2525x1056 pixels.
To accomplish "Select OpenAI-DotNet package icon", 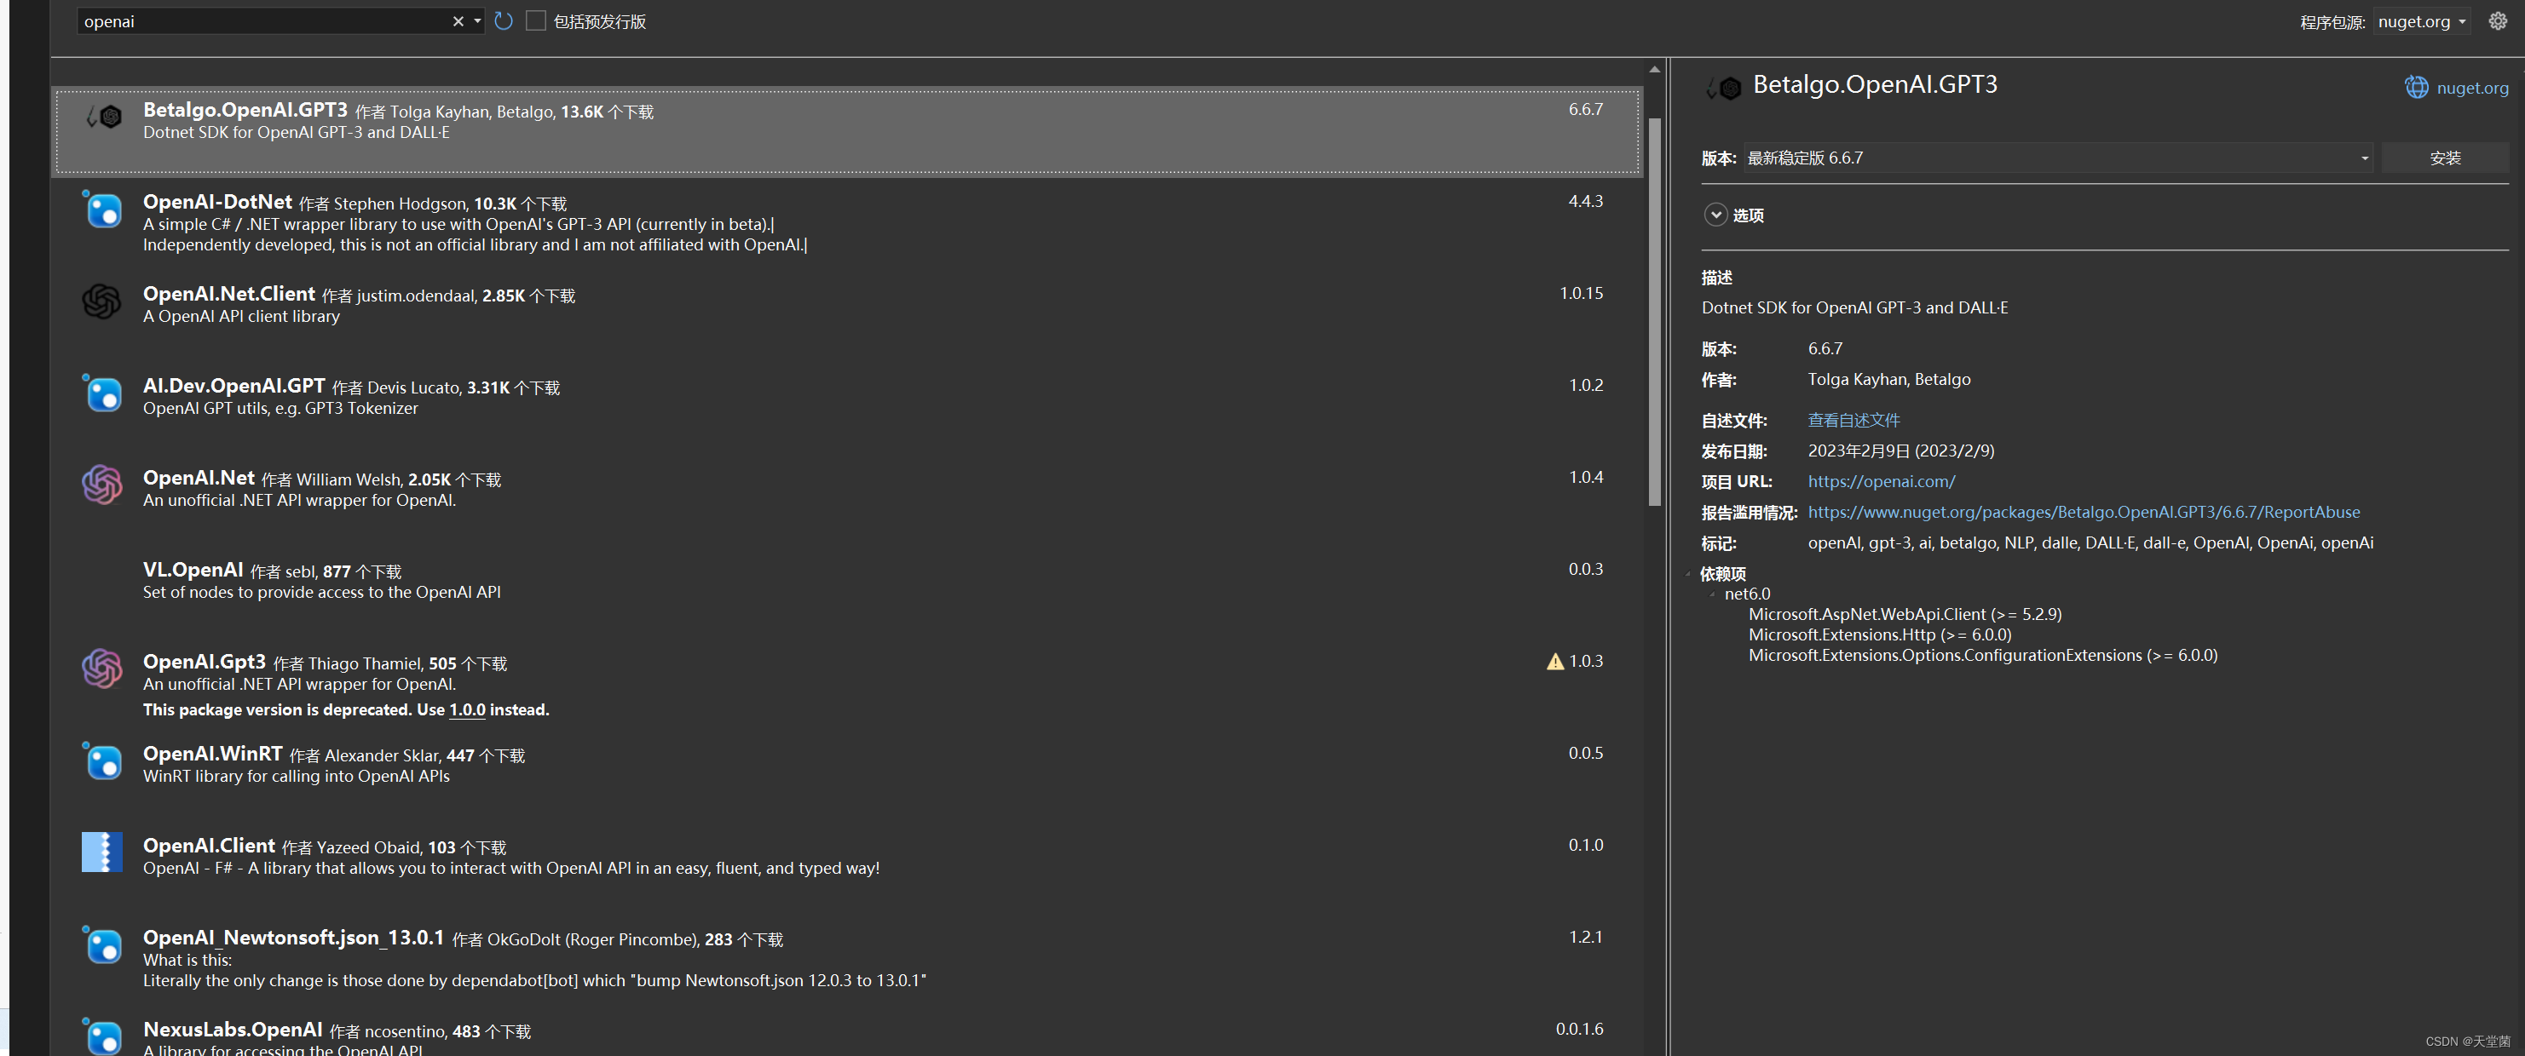I will point(102,209).
